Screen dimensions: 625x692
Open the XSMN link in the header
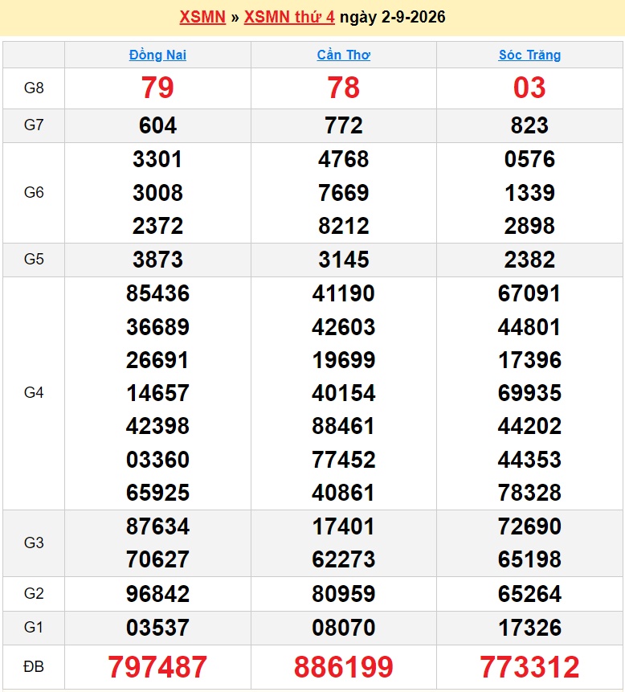pos(202,17)
